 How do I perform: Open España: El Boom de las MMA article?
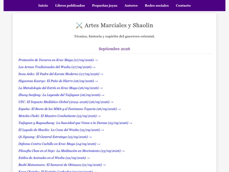coord(70,109)
